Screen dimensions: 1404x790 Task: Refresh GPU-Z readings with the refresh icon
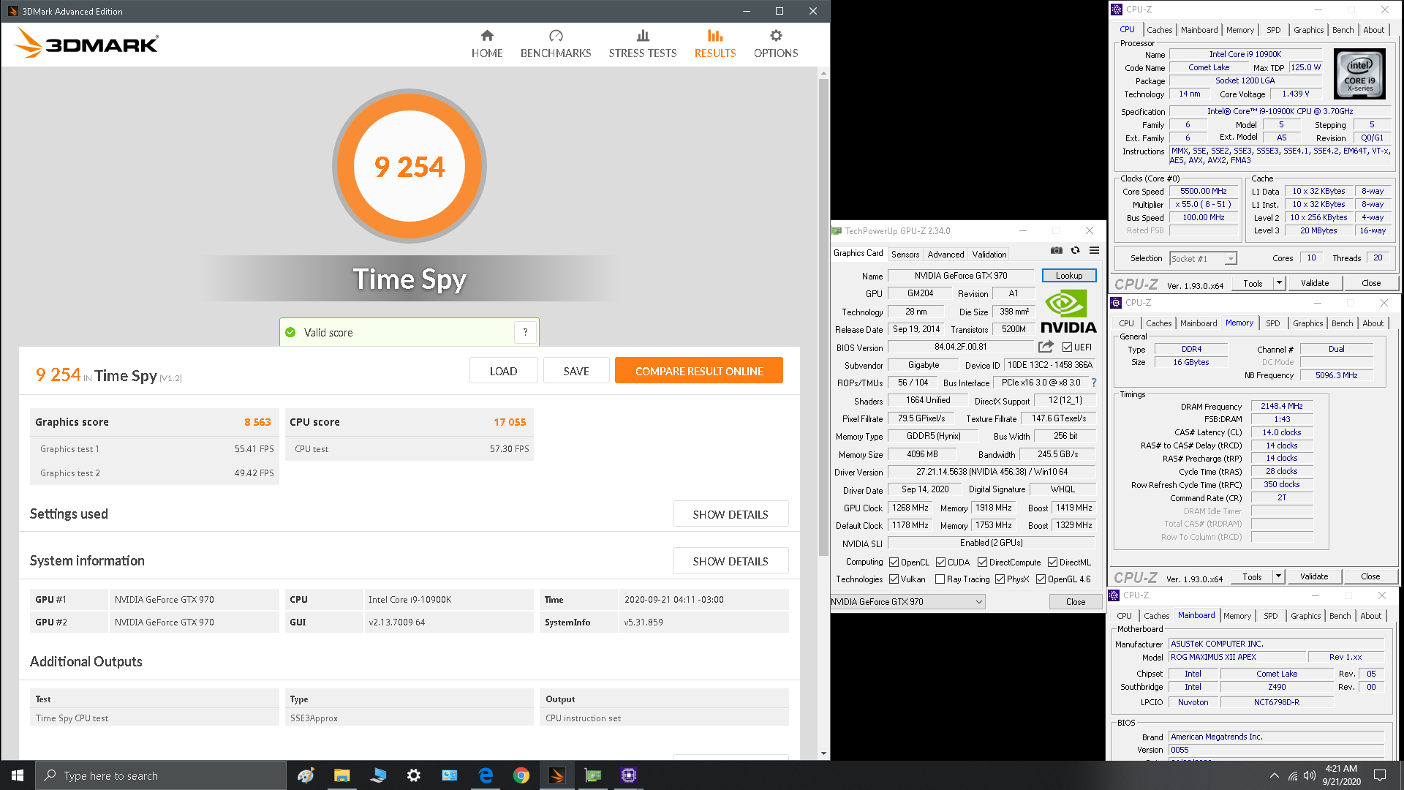pos(1075,250)
